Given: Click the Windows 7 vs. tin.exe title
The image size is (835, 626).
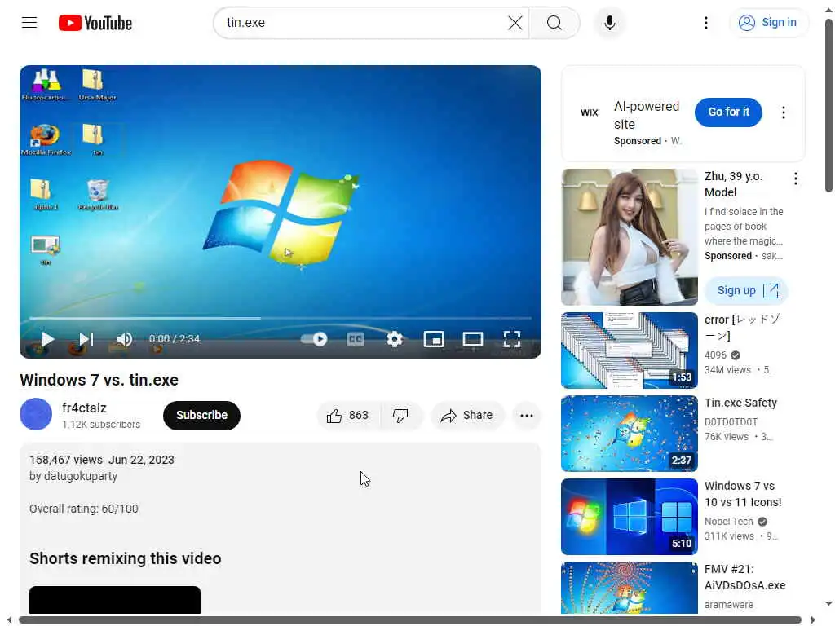Looking at the screenshot, I should 99,380.
